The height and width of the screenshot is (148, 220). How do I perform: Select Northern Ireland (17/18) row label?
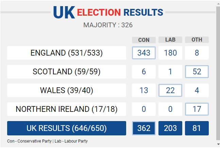(67, 109)
